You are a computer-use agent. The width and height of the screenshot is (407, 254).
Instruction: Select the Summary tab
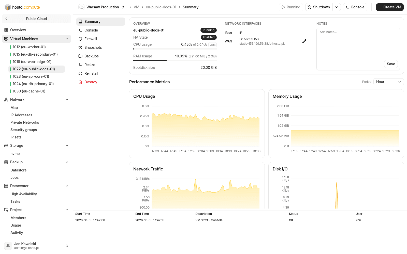(x=100, y=22)
